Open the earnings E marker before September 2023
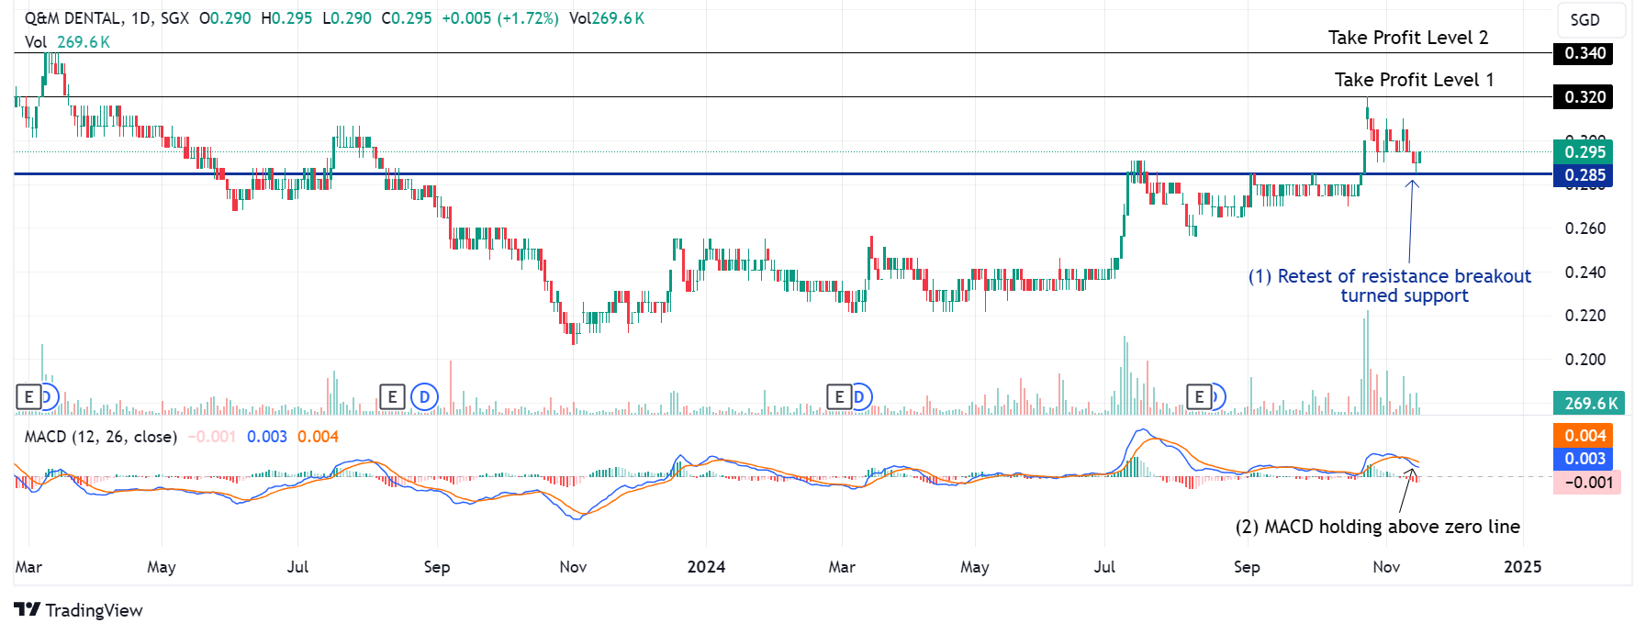This screenshot has width=1646, height=634. point(392,397)
